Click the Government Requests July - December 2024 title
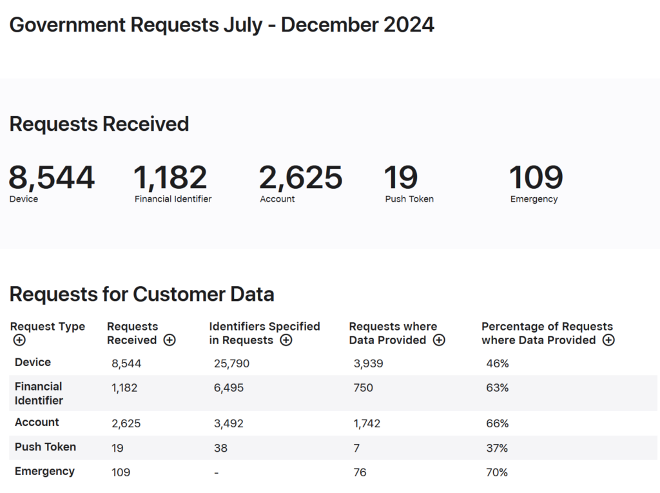The height and width of the screenshot is (493, 660). [x=222, y=24]
